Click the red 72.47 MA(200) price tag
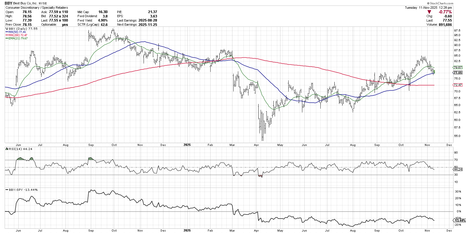466x233 pixels. pyautogui.click(x=458, y=85)
